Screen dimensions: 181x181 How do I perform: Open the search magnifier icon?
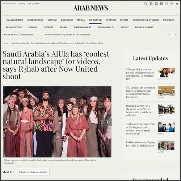(x=146, y=4)
